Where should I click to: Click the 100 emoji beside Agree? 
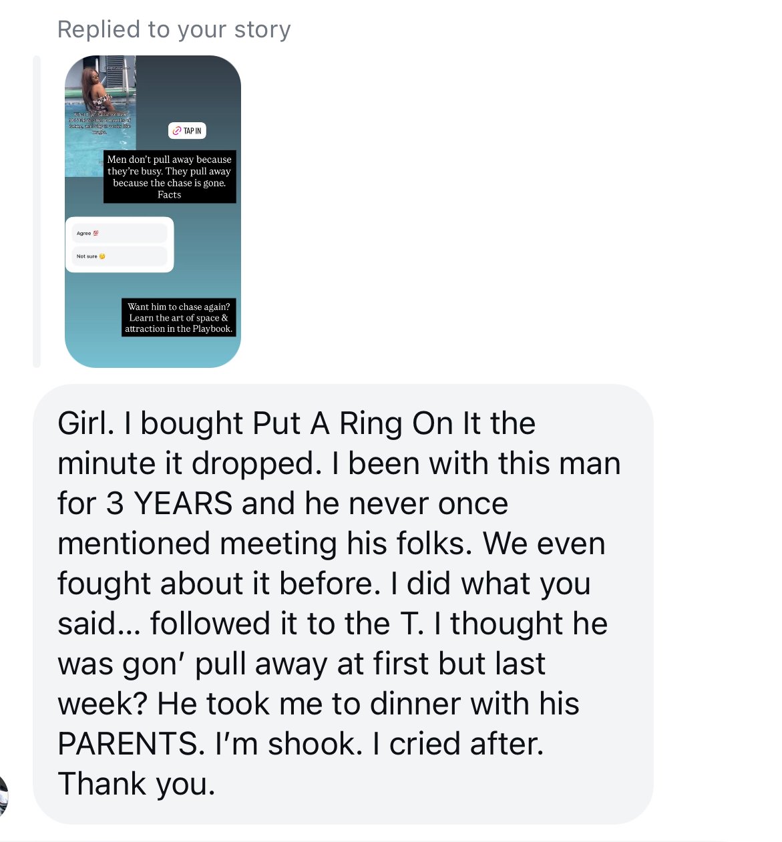coord(95,233)
